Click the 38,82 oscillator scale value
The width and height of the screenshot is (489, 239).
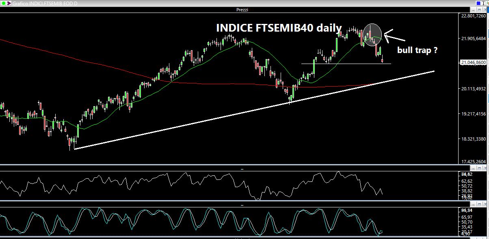tap(467, 191)
